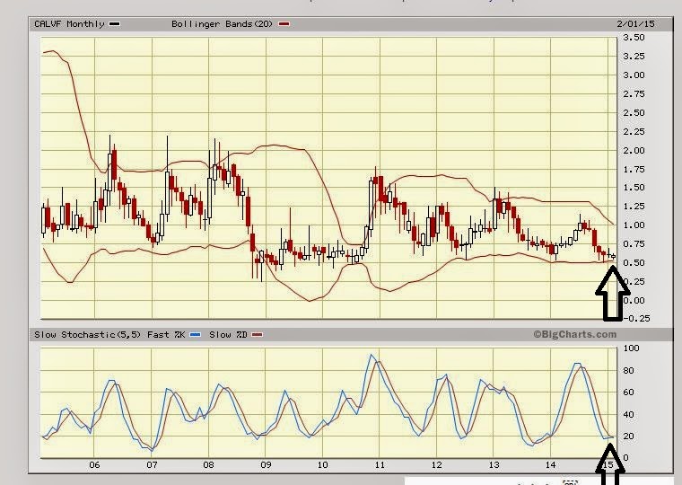Click the 2.50 price axis label
Screen dimensions: 682x485
(x=634, y=113)
